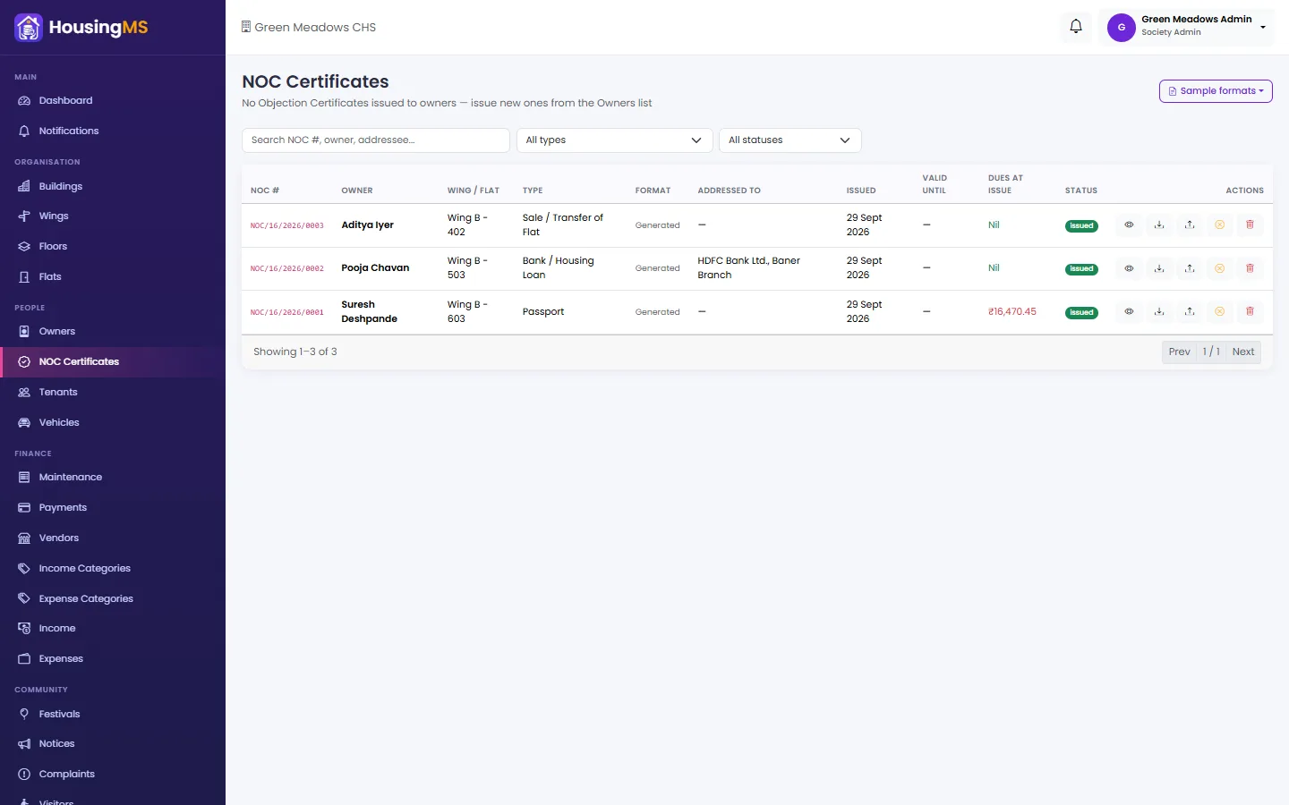Open Complaints page
1289x805 pixels.
tap(113, 774)
